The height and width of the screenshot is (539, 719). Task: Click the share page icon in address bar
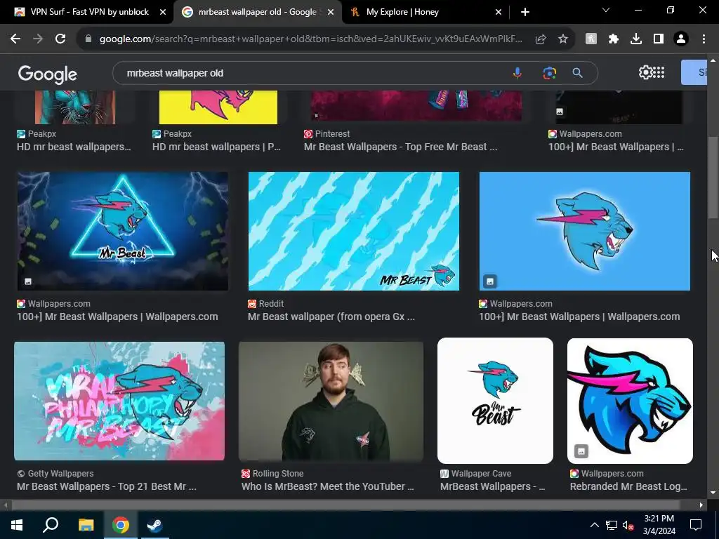[541, 39]
